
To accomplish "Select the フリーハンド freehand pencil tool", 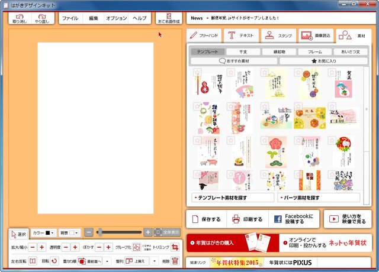I will point(205,35).
